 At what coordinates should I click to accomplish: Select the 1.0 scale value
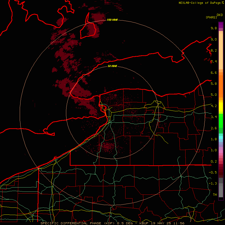[214, 150]
